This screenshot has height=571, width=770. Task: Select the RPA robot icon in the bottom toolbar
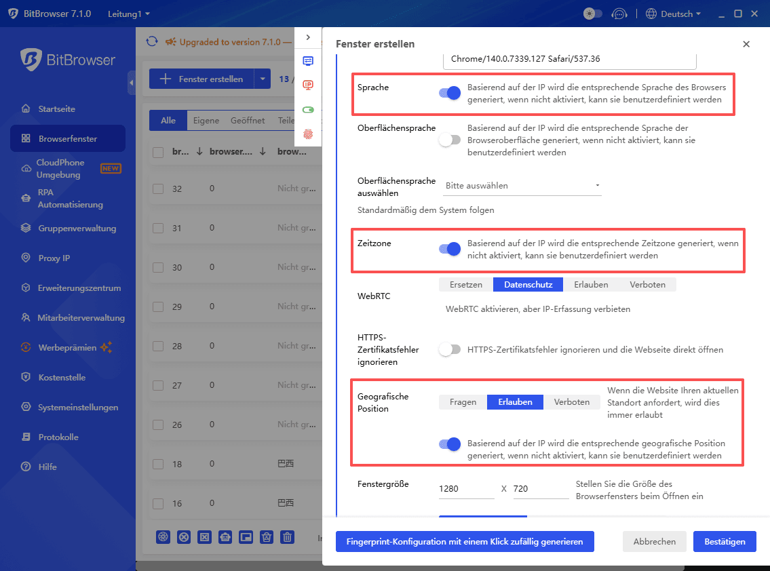tap(225, 537)
